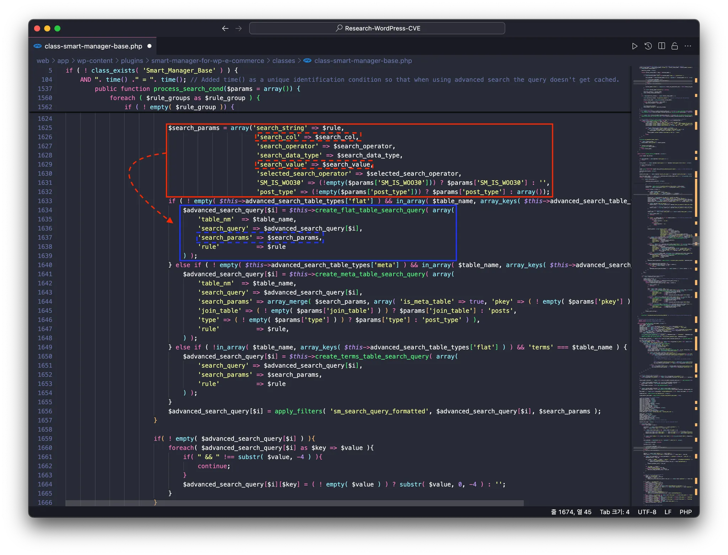Open the file history timeline icon
This screenshot has height=555, width=728.
648,46
